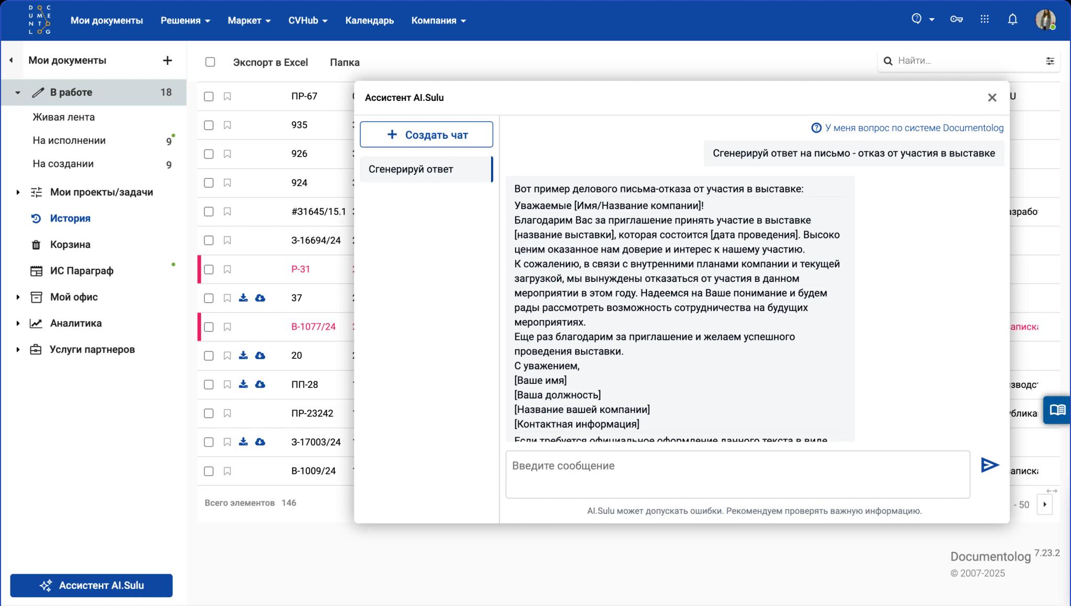Click the key icon in header
Viewport: 1071px width, 606px height.
click(956, 20)
